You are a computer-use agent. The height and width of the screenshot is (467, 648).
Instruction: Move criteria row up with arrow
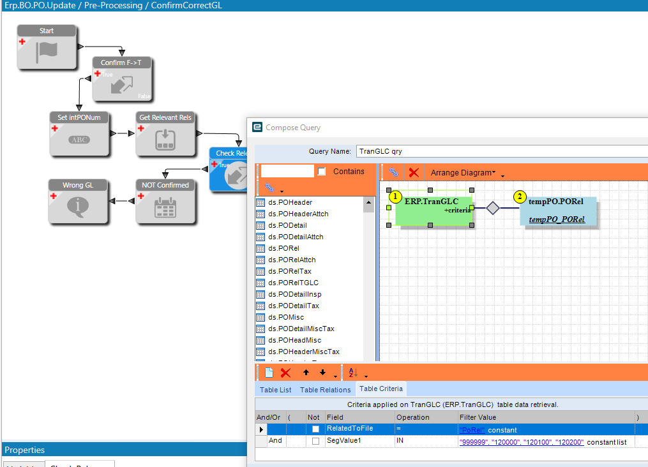[306, 373]
